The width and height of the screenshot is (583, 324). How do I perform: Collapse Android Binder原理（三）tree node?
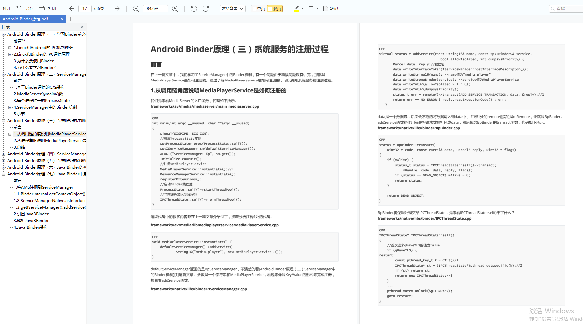point(3,121)
